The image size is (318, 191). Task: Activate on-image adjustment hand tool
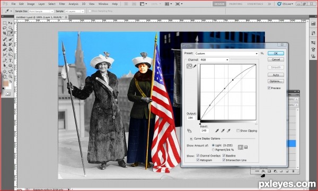click(189, 131)
